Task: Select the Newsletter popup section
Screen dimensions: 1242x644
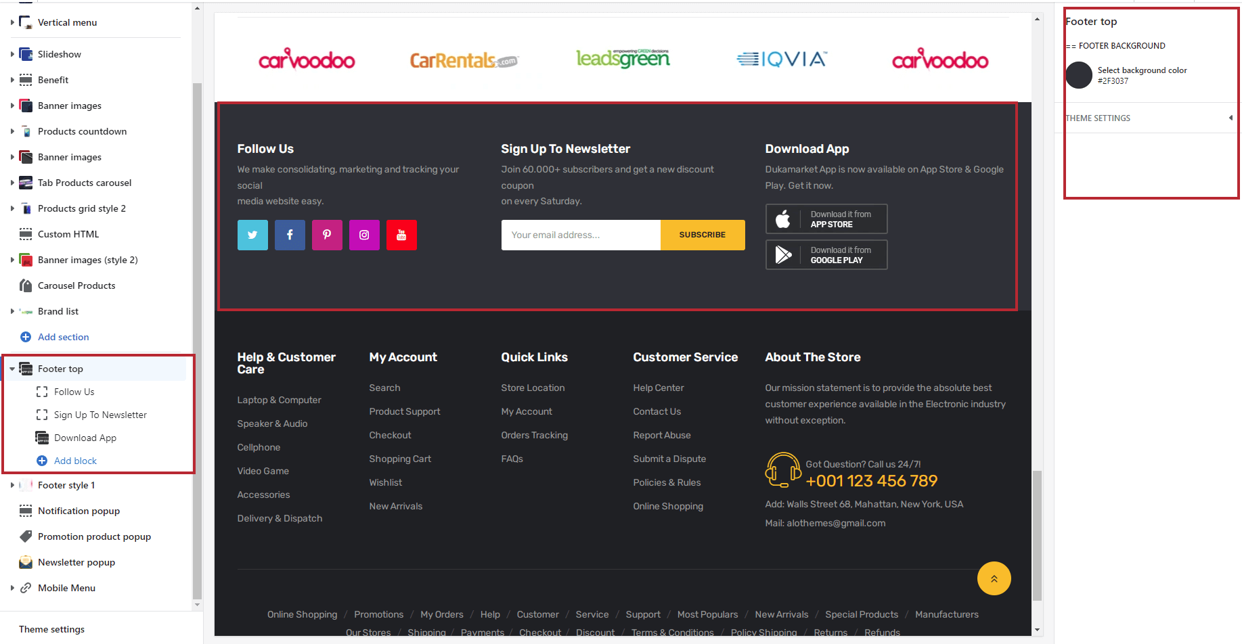Action: click(76, 562)
